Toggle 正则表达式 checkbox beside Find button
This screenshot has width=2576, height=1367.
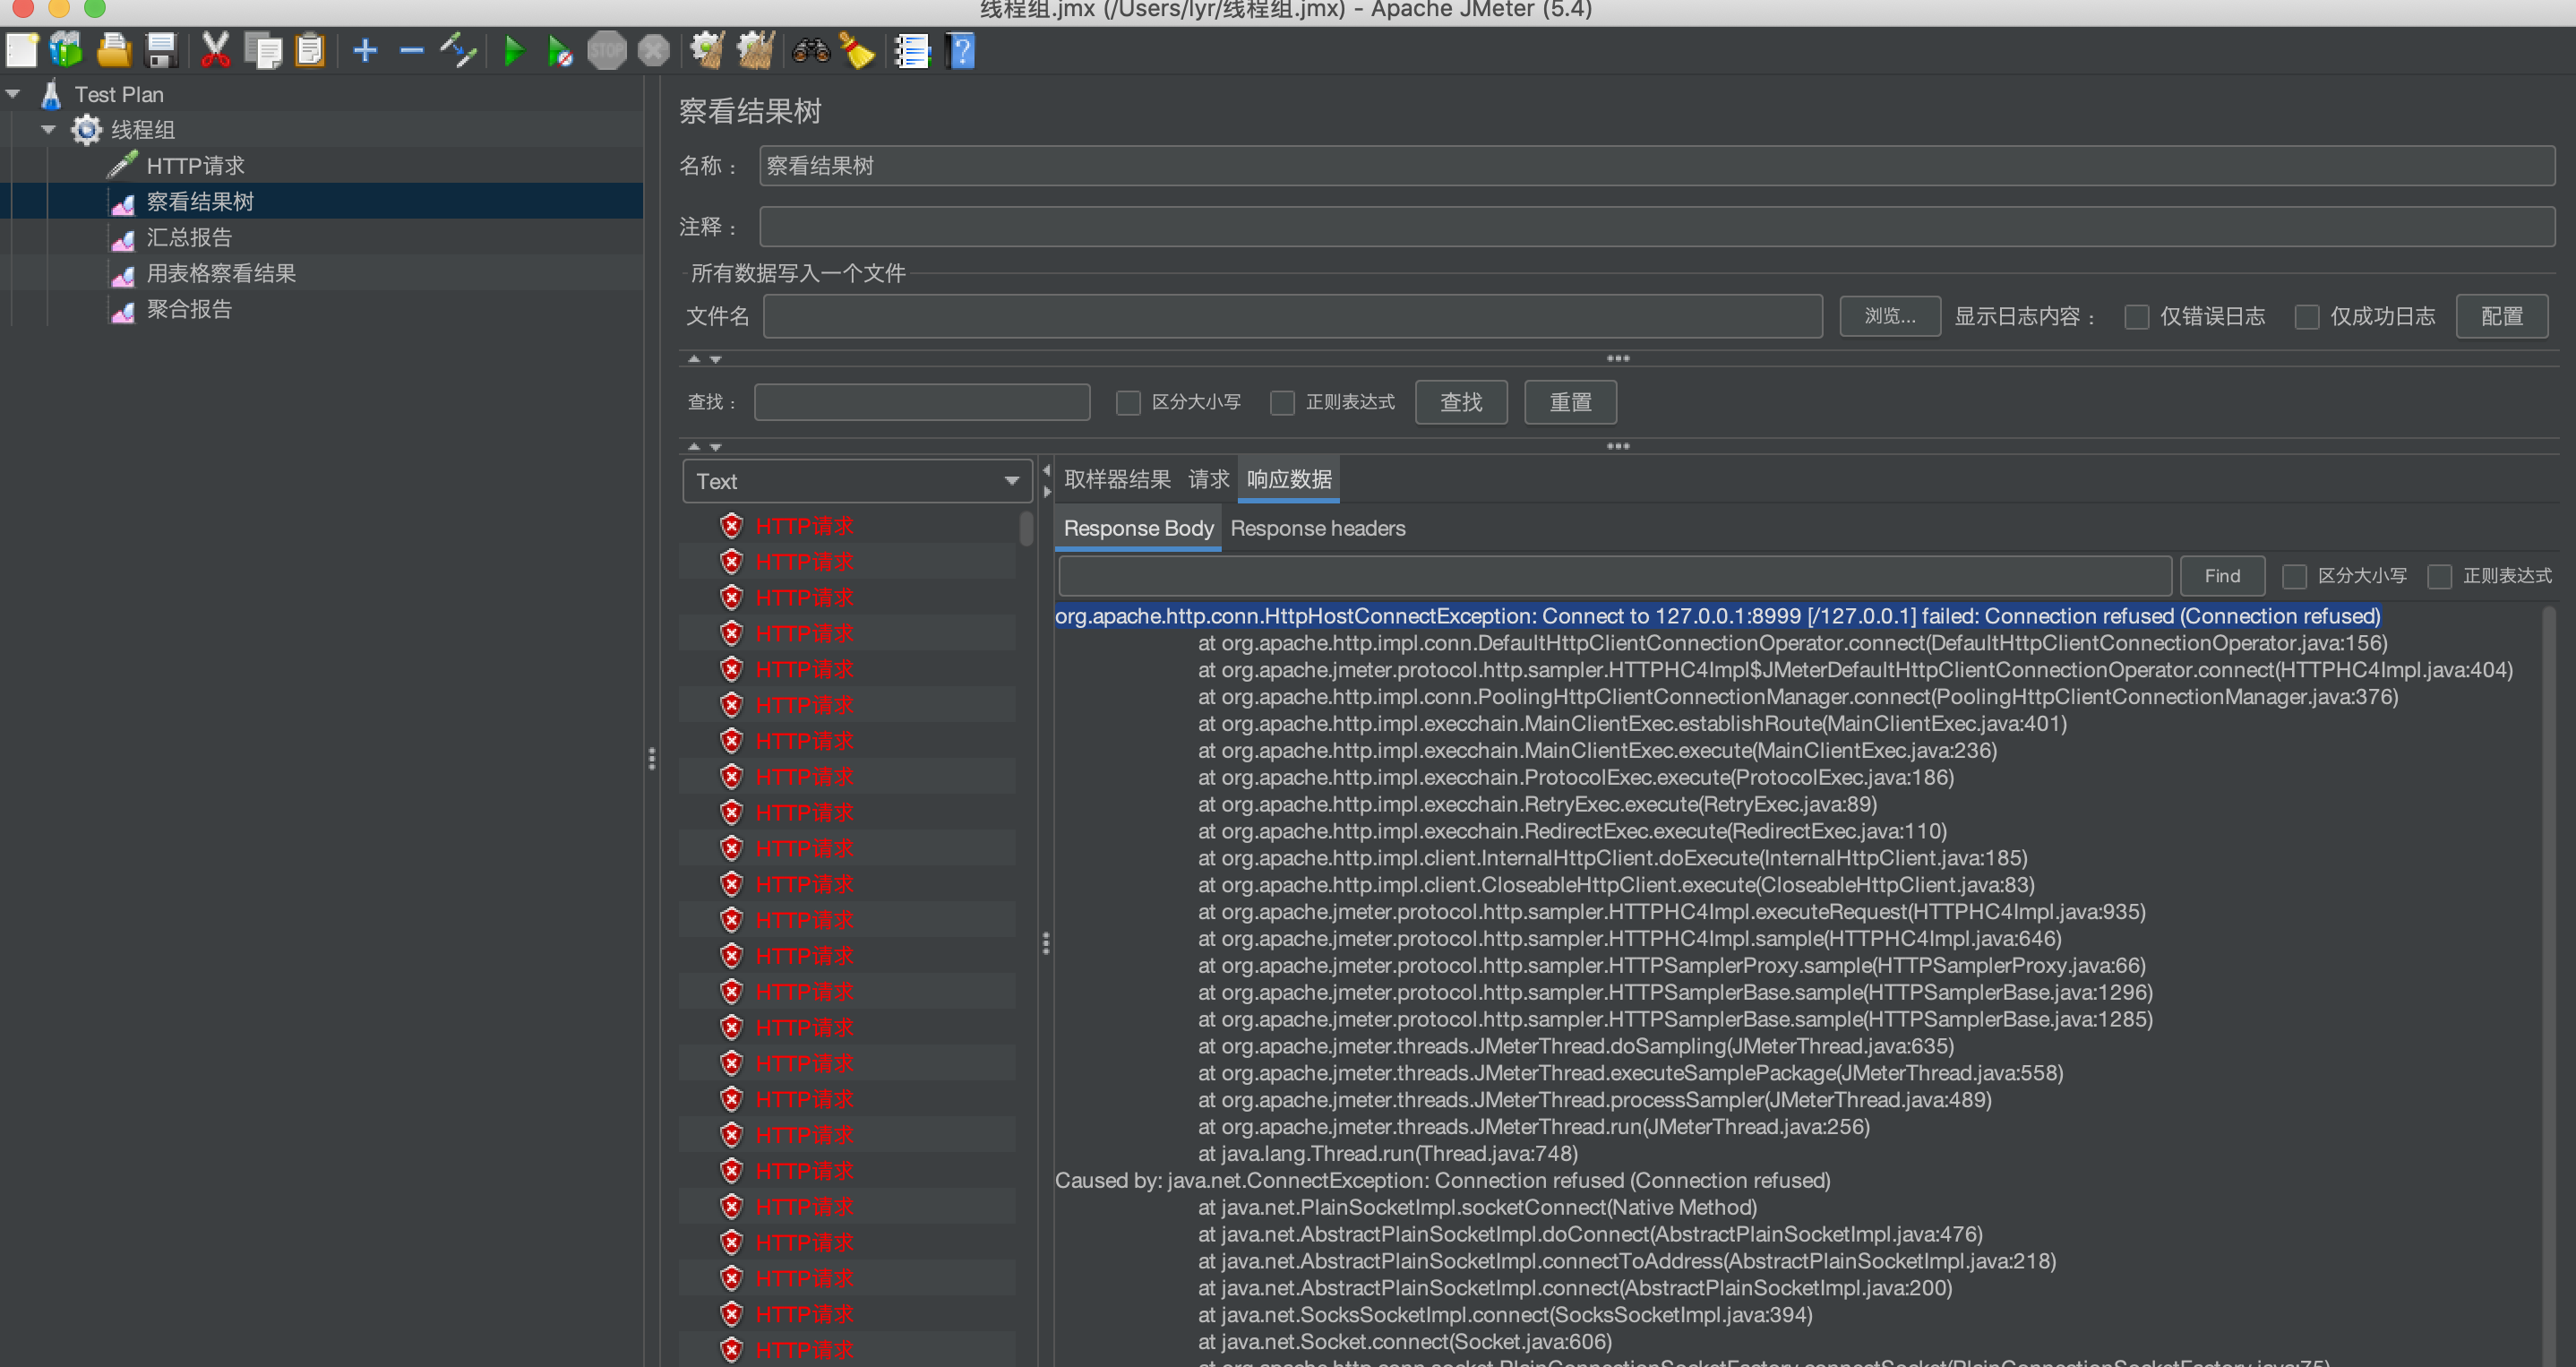2440,577
